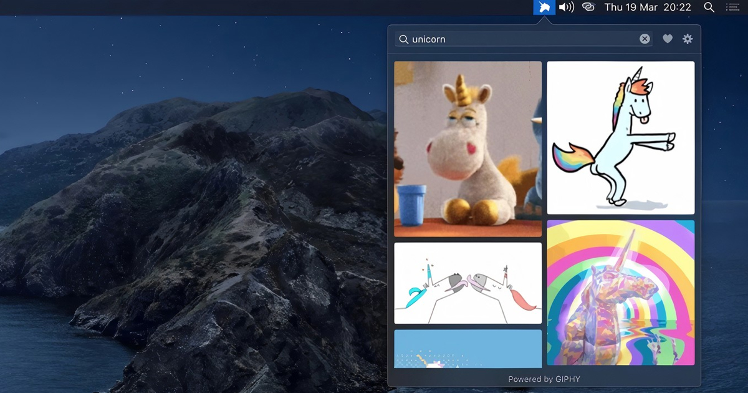
Task: Select the rainbow unicorn sculpture GIF
Action: (620, 292)
